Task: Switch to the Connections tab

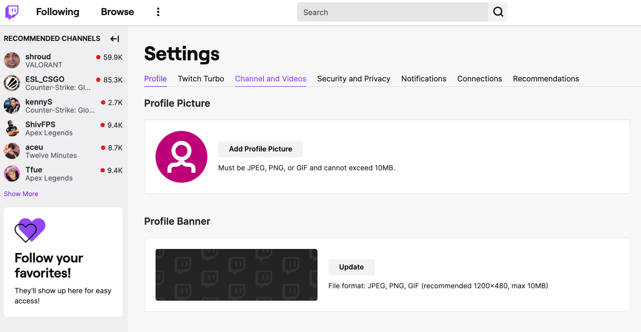Action: click(479, 79)
